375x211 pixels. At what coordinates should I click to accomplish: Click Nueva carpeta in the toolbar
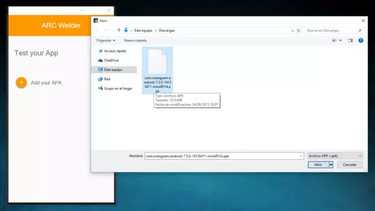(x=135, y=40)
